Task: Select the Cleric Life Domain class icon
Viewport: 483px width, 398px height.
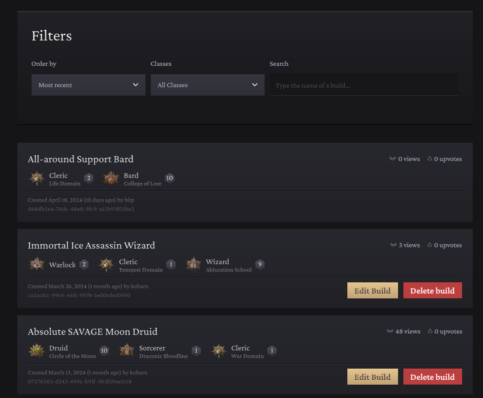Action: coord(36,178)
